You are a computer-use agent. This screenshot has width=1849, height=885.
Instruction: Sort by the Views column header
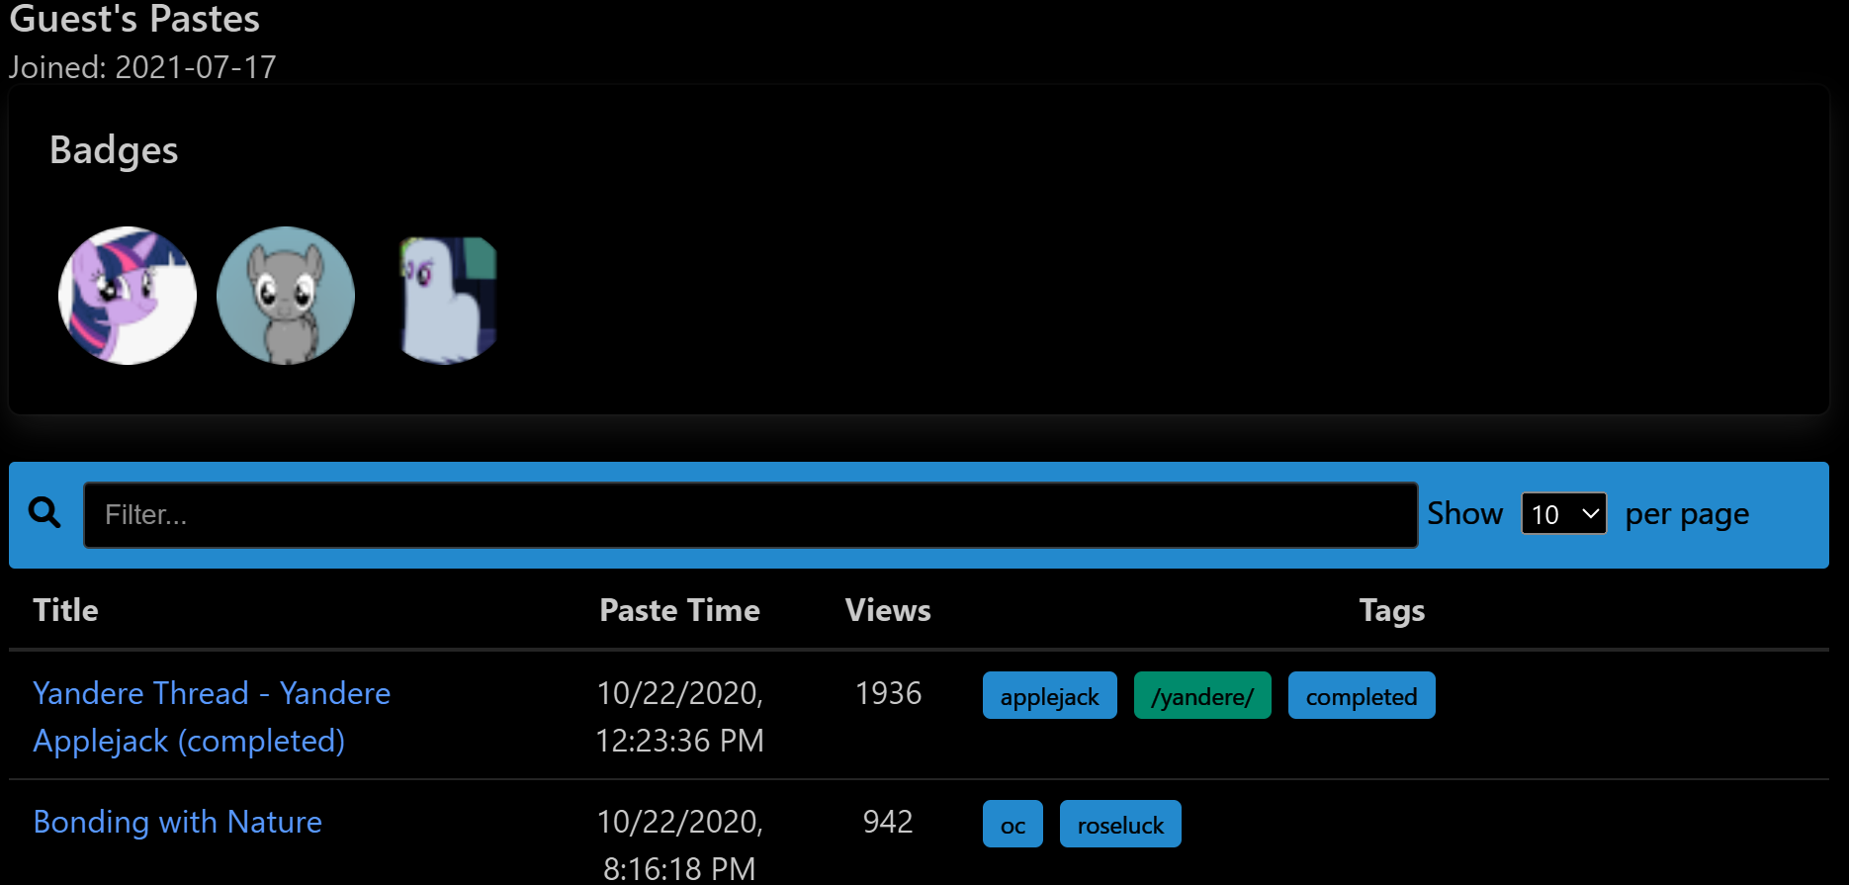888,610
